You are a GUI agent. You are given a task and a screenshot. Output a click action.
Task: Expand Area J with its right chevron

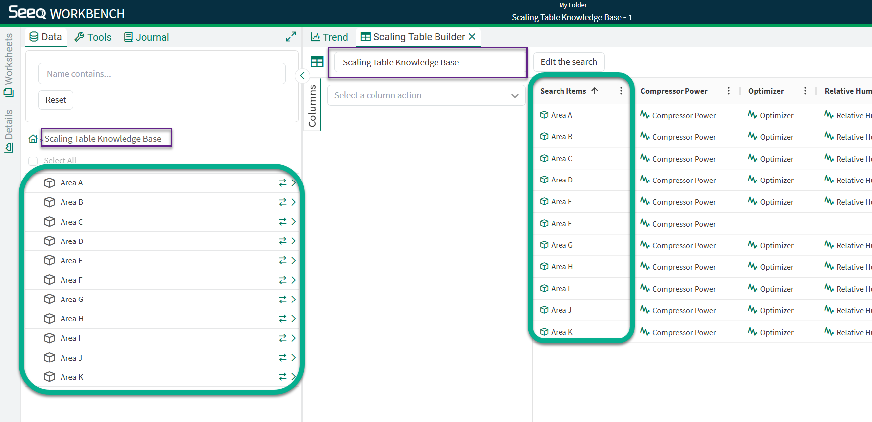click(x=294, y=358)
